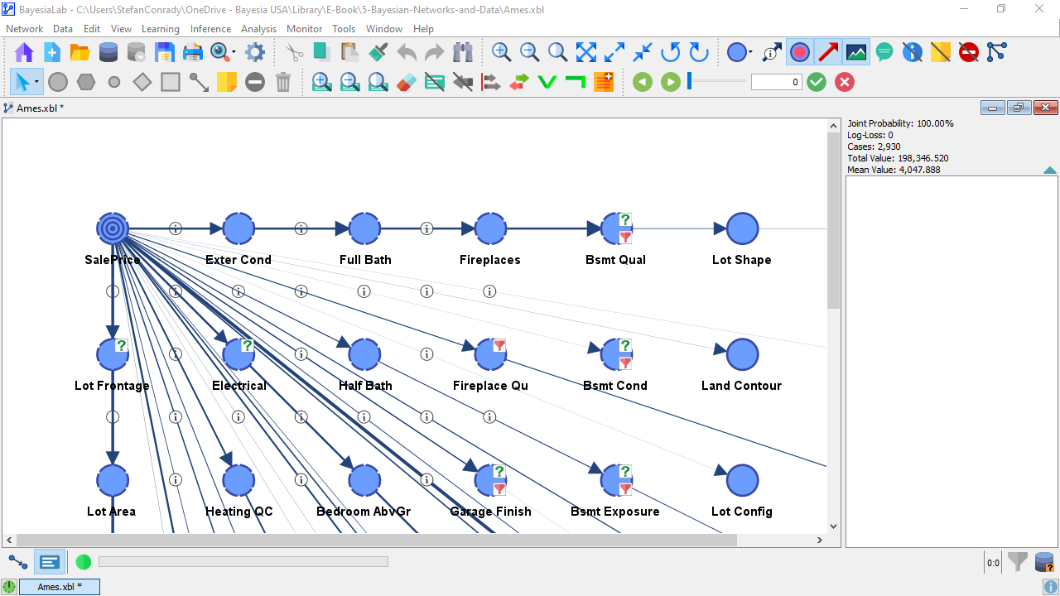Toggle the red arrow arc display
The image size is (1060, 596).
click(x=828, y=52)
